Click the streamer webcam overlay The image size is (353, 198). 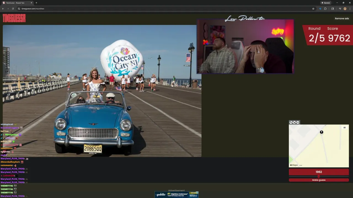click(x=245, y=46)
